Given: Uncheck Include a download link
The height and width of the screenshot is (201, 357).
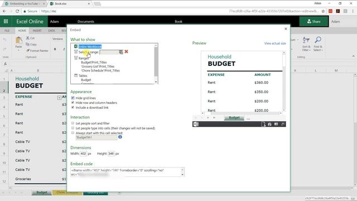Looking at the screenshot, I should 73,107.
